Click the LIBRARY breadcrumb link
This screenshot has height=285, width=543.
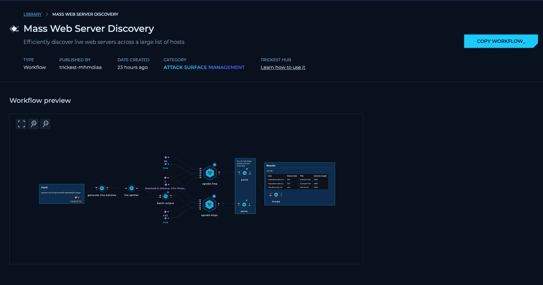coord(33,14)
